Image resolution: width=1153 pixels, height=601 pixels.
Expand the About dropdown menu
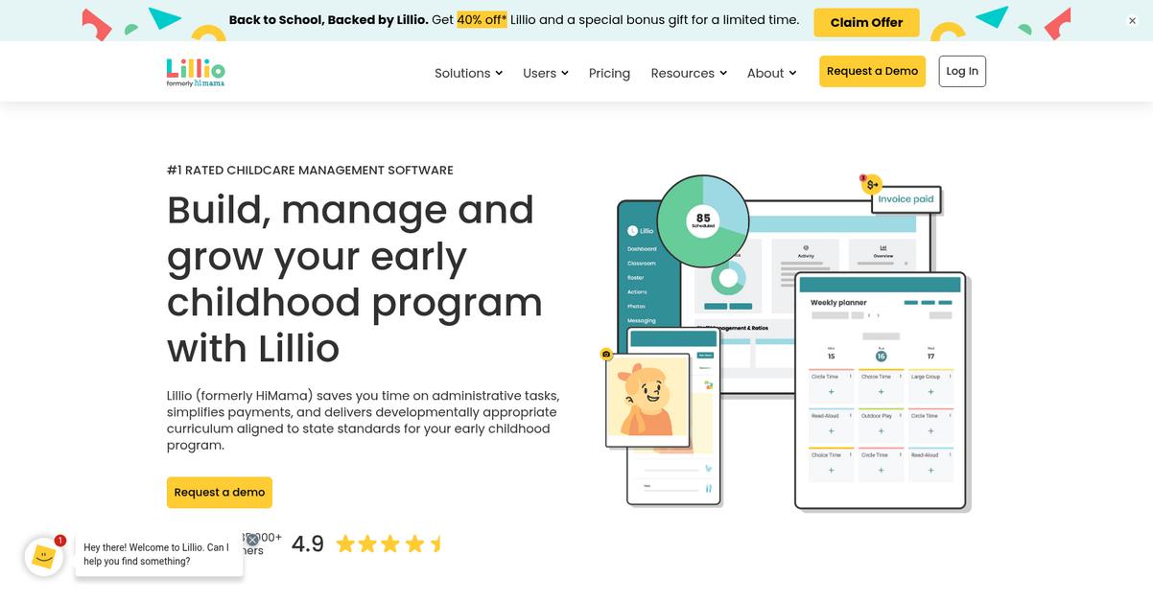point(771,73)
